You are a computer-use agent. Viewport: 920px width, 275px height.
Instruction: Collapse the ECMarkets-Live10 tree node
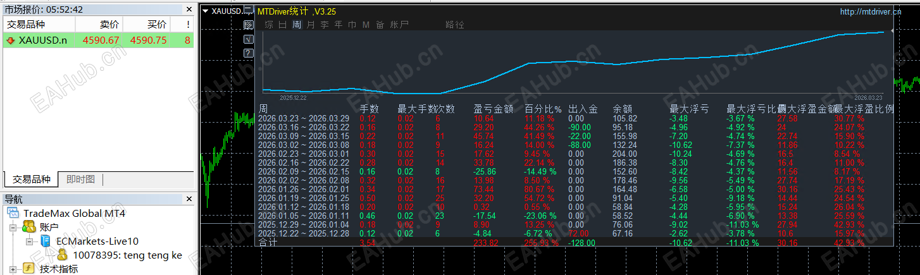30,241
